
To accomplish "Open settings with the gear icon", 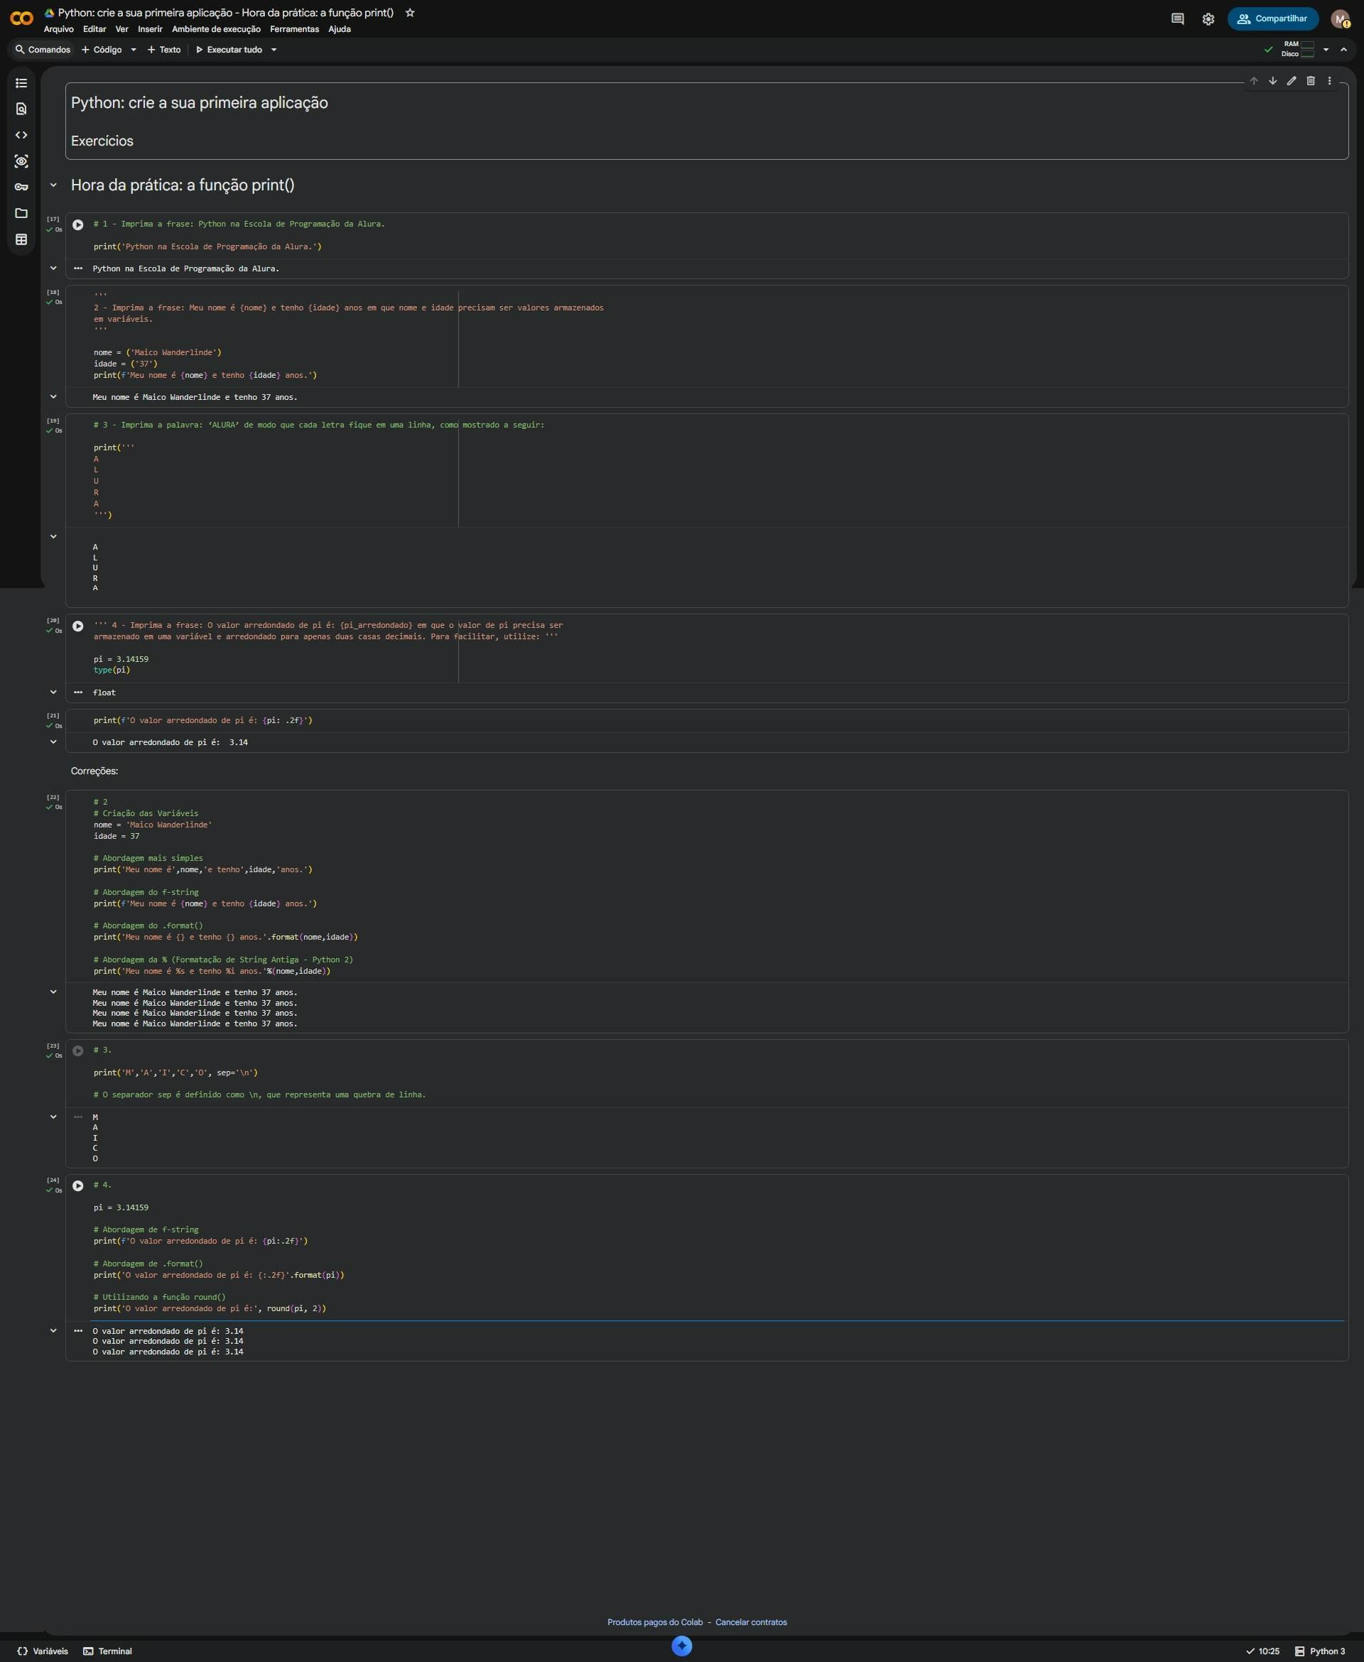I will click(x=1208, y=19).
